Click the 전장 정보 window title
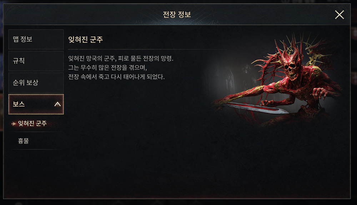Screen dimensions: 357x205 (177, 15)
